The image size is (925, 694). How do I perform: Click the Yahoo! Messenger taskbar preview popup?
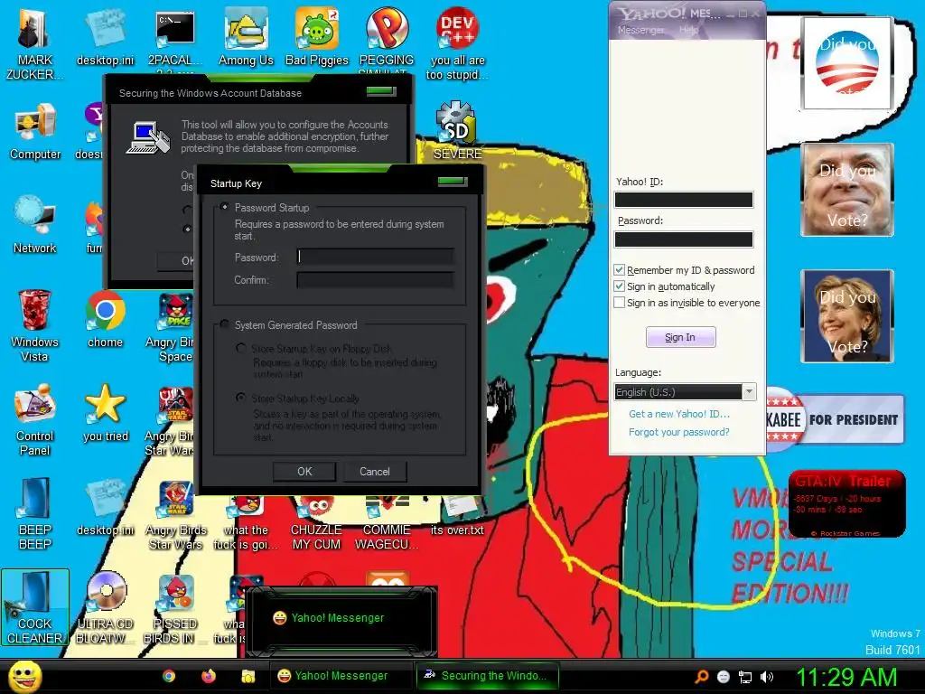point(341,621)
